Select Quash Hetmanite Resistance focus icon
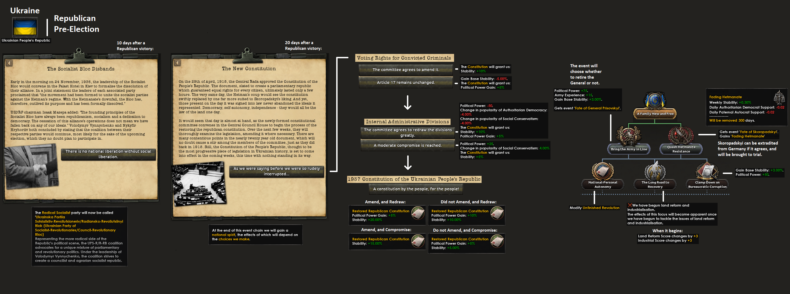This screenshot has width=790, height=294. point(681,136)
